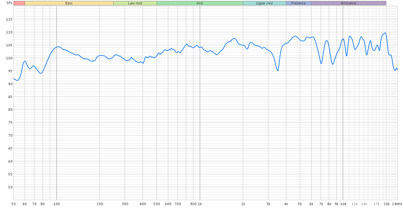
Task: Select the 10k frequency axis label
Action: pos(343,204)
